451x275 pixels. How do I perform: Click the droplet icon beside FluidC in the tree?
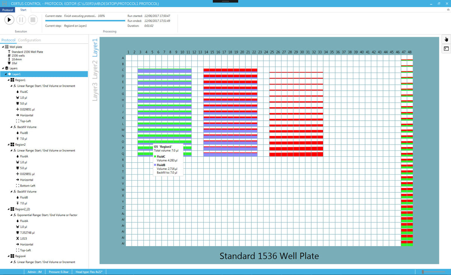[x=18, y=92]
